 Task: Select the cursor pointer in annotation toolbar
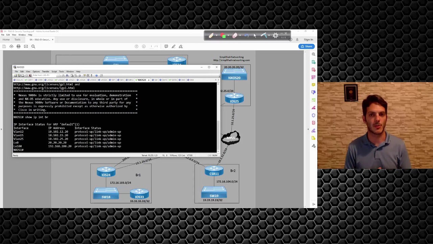(254, 36)
